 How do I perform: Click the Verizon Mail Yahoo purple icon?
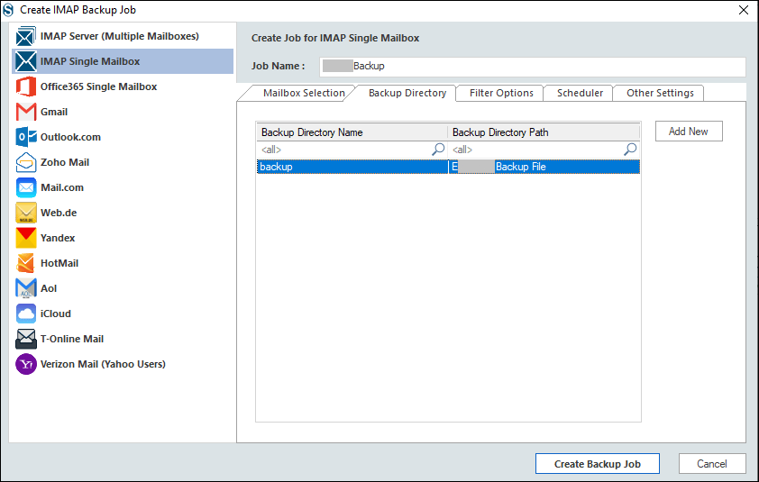click(25, 364)
